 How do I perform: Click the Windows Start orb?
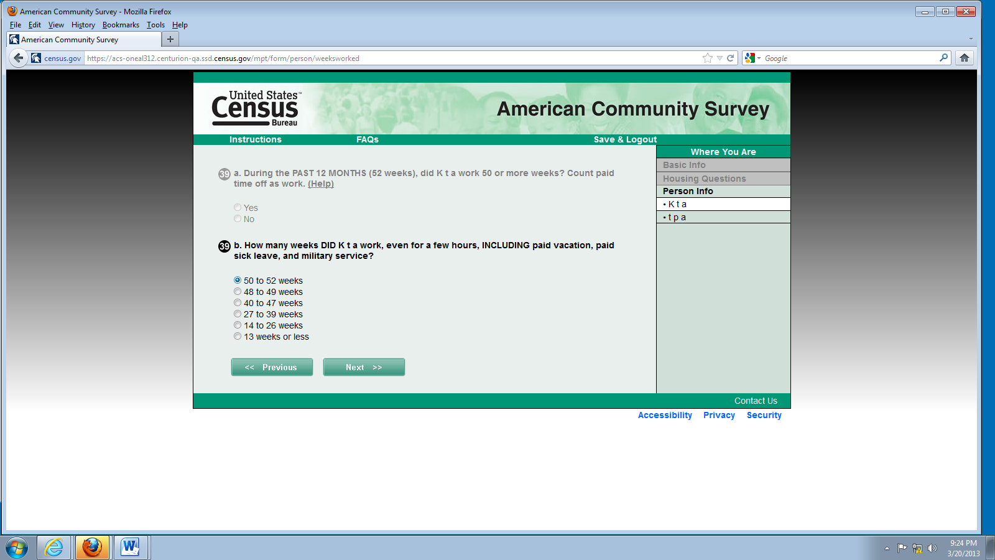point(17,548)
